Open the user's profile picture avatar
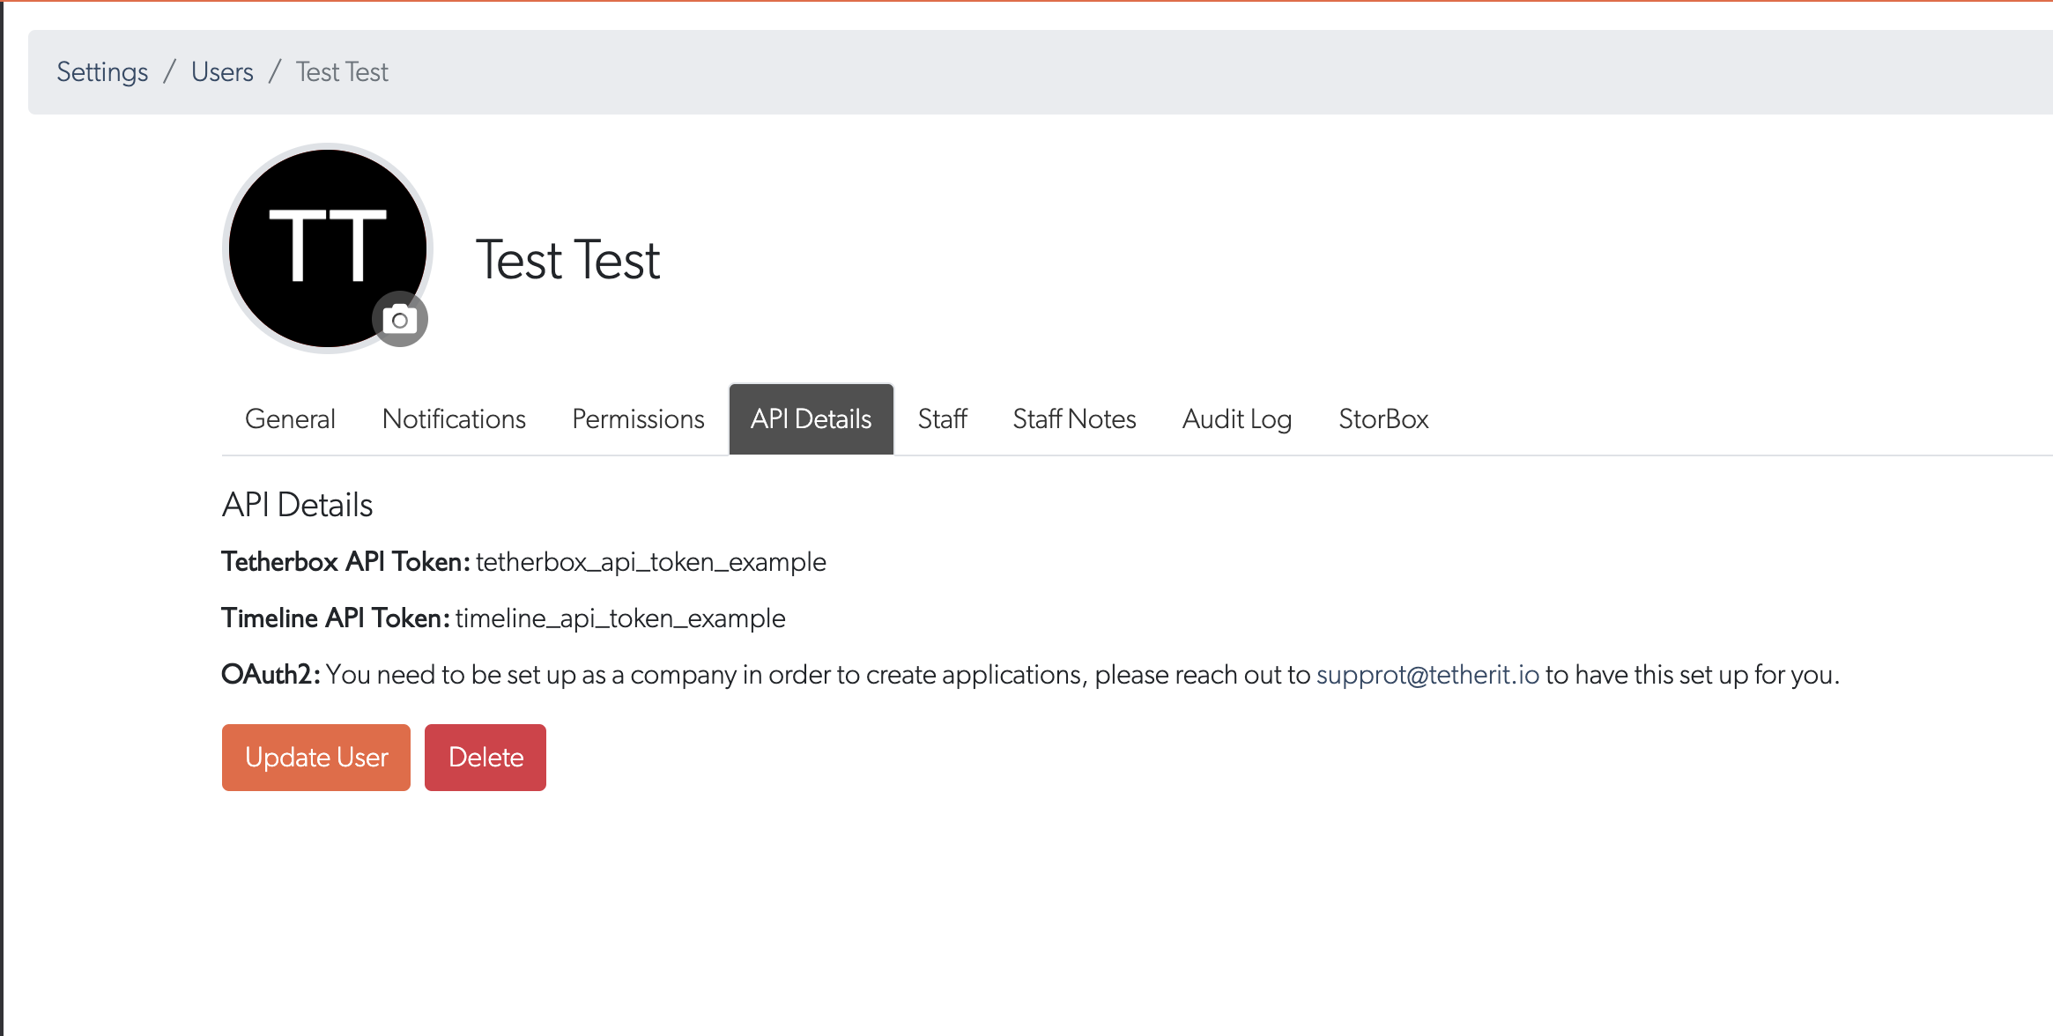 tap(328, 248)
